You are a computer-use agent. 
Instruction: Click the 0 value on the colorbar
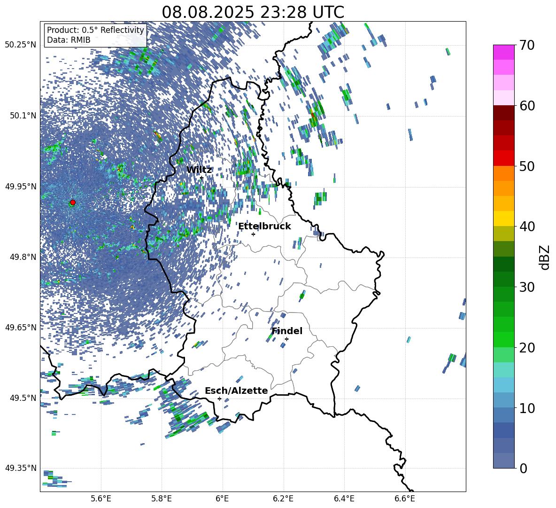point(523,468)
